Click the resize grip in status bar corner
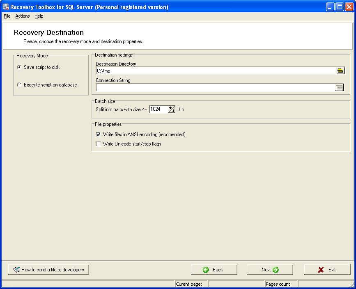The height and width of the screenshot is (289, 356). (351, 284)
